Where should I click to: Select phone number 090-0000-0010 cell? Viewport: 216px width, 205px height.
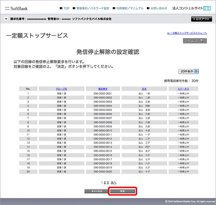tap(103, 131)
